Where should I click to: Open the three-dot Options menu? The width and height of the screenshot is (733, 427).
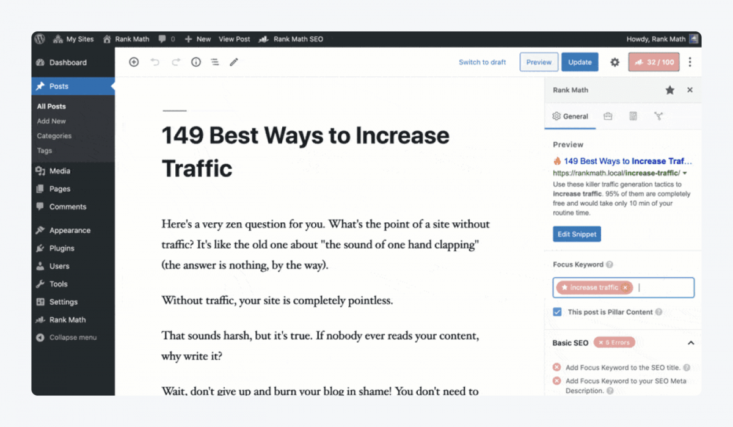pyautogui.click(x=690, y=62)
